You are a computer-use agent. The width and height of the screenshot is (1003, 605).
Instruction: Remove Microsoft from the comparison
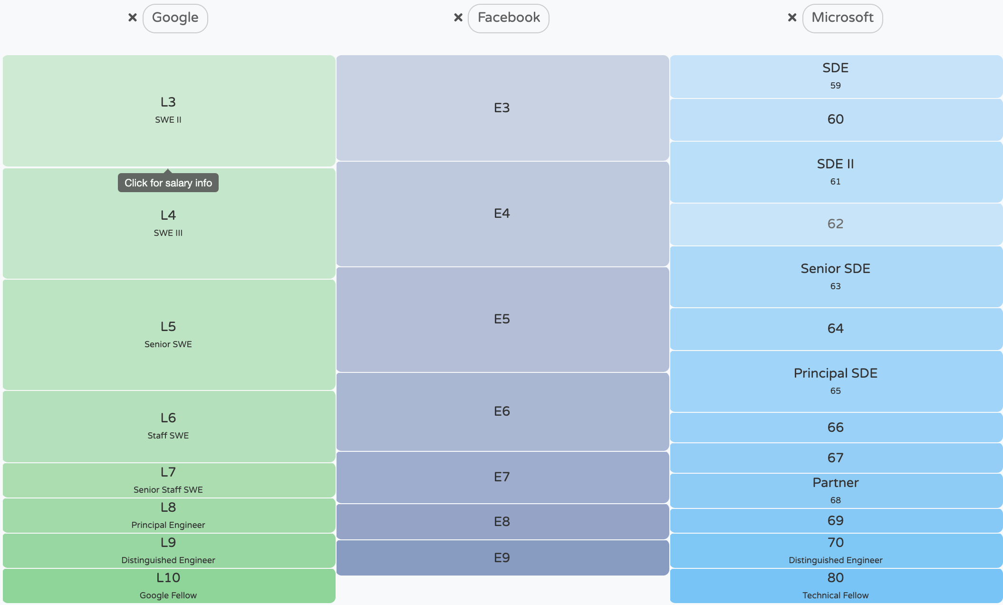click(792, 18)
